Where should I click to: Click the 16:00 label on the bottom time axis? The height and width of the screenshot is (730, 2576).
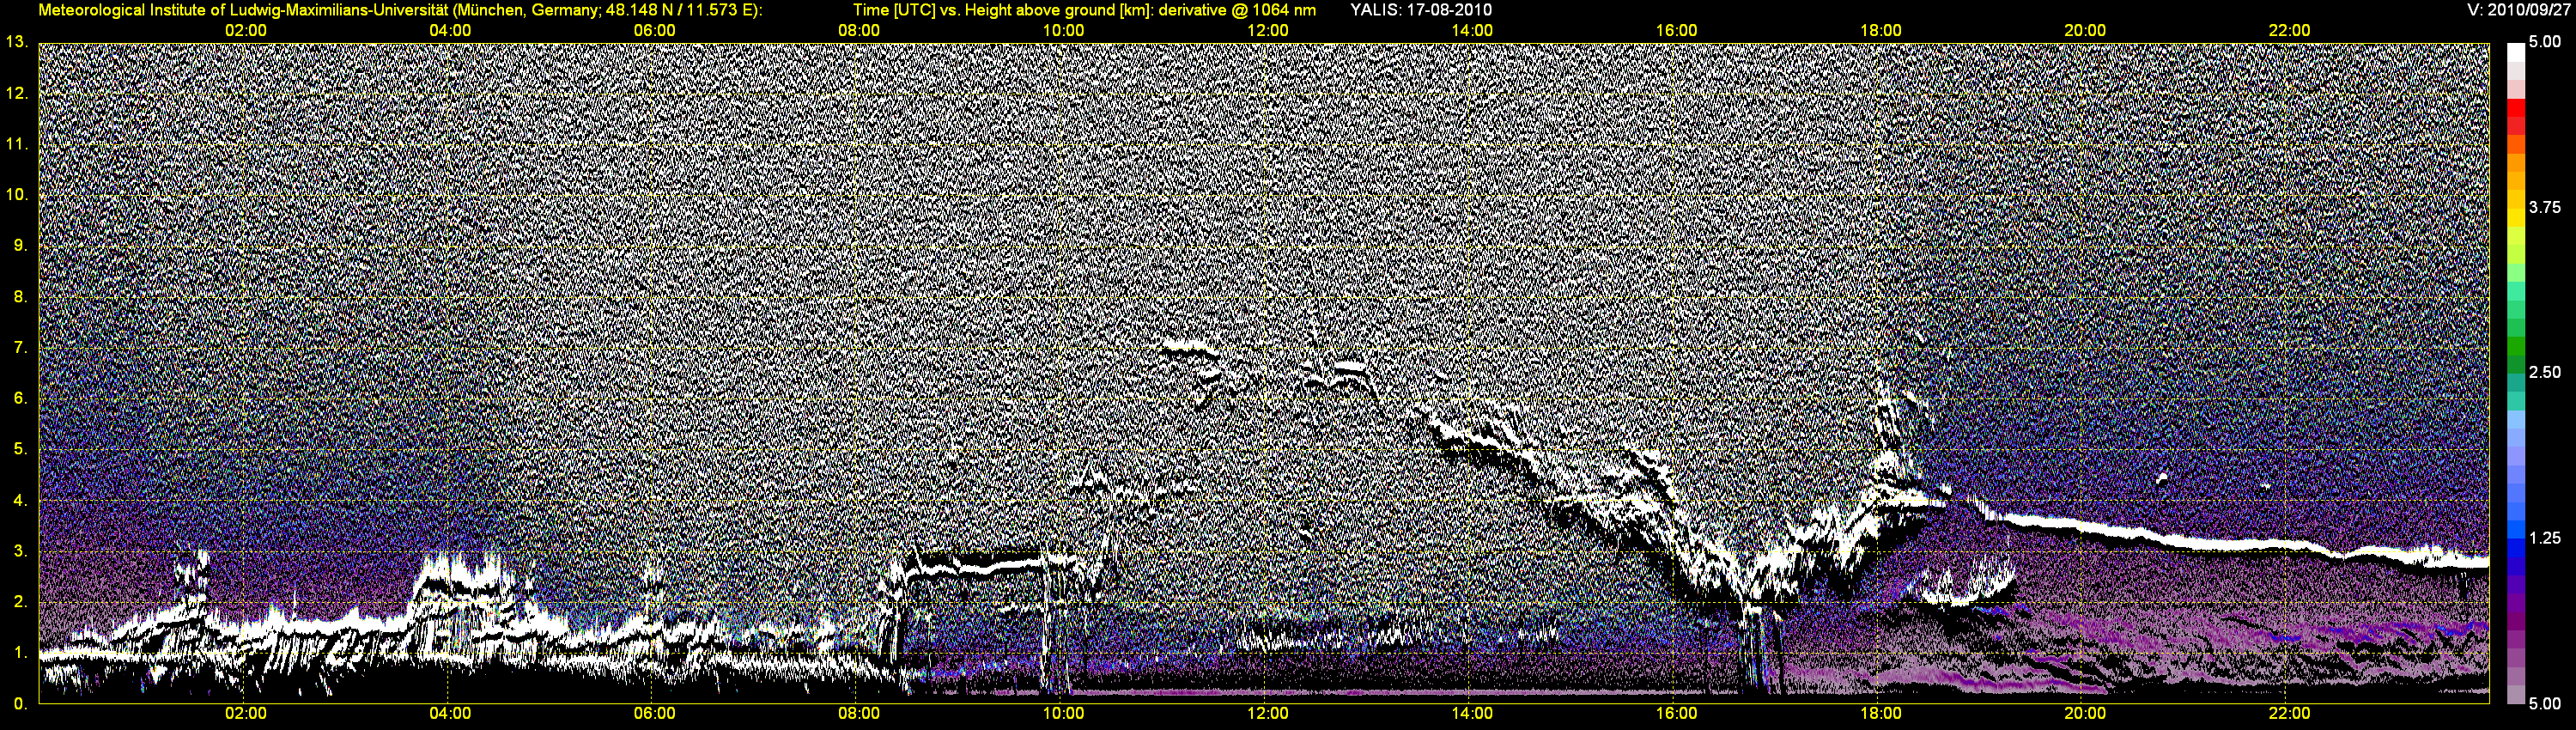(1676, 714)
